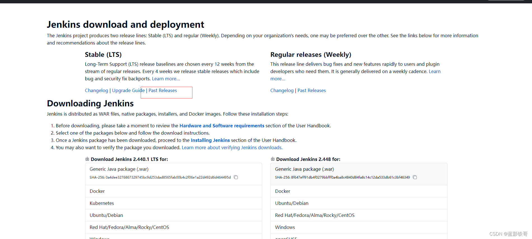Follow Learn more link in Stable LTS description
This screenshot has width=532, height=239.
coord(166,79)
